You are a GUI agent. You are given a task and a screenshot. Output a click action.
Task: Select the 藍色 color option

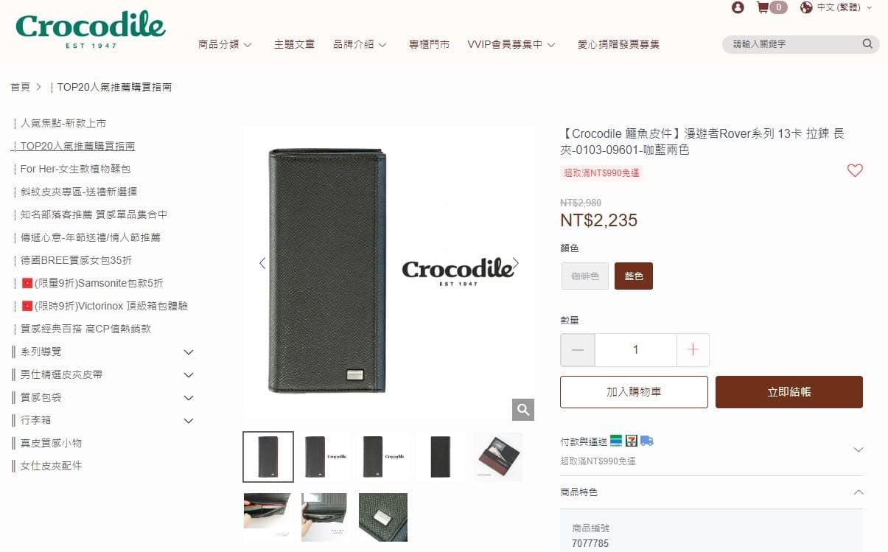point(634,276)
